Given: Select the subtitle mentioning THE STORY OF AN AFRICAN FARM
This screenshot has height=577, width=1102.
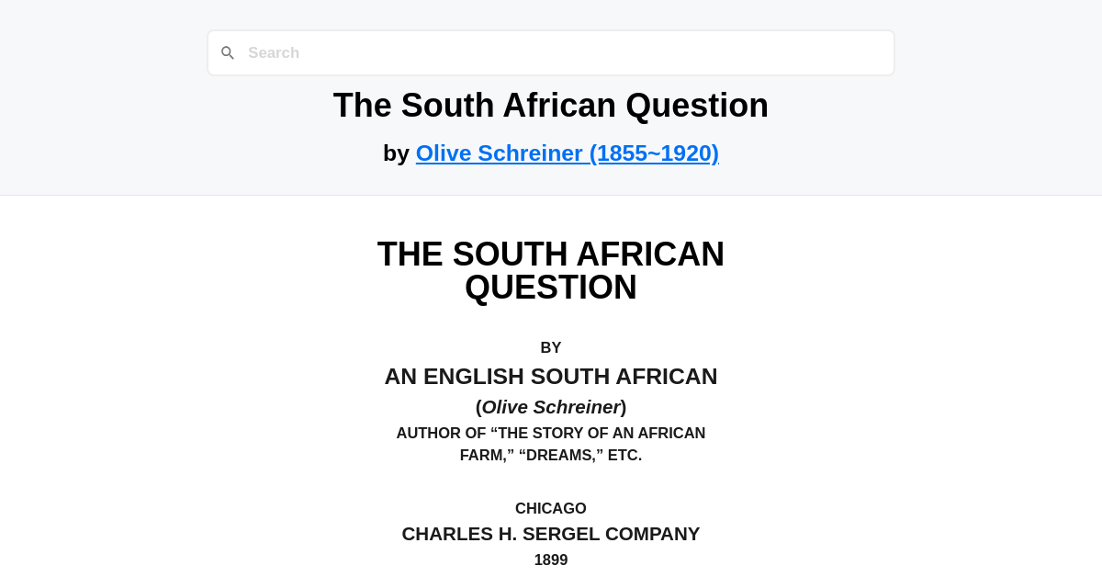Looking at the screenshot, I should click(551, 433).
